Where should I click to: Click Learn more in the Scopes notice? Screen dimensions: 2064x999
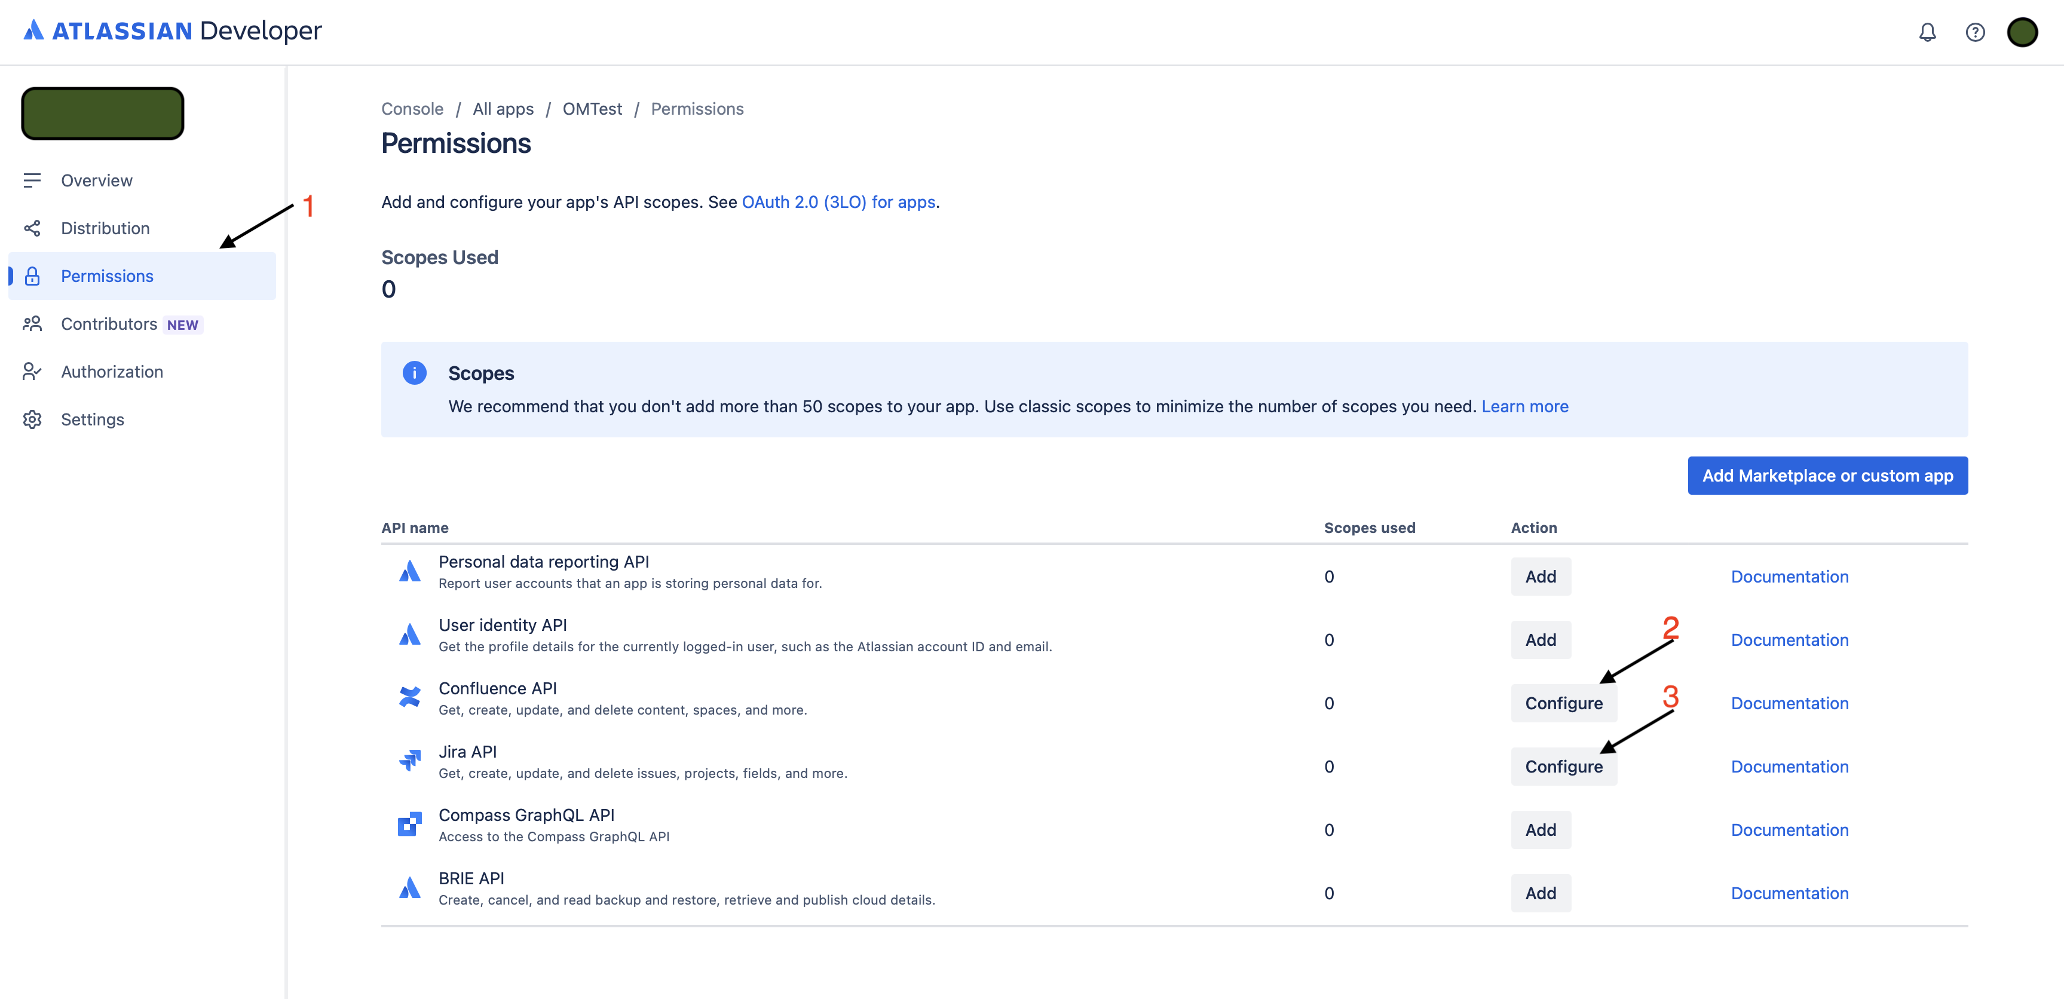point(1525,406)
